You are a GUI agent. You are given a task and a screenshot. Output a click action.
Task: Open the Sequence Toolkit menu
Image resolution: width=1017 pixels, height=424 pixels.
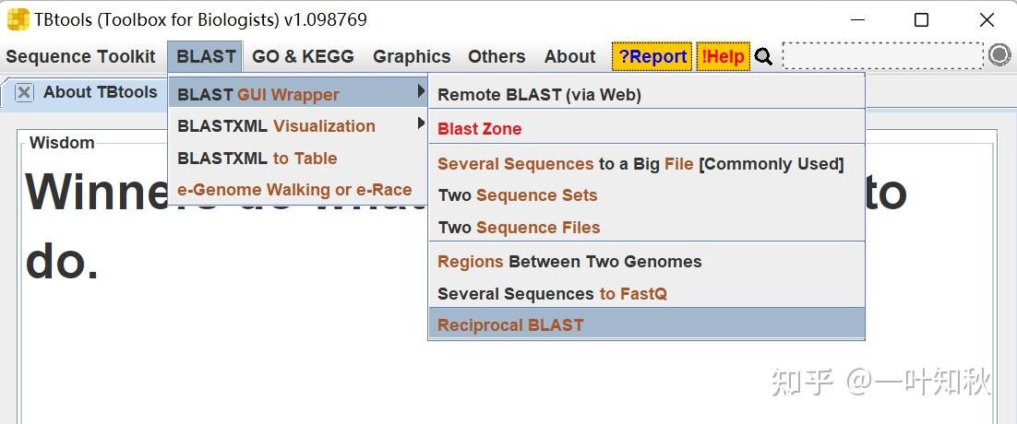80,56
